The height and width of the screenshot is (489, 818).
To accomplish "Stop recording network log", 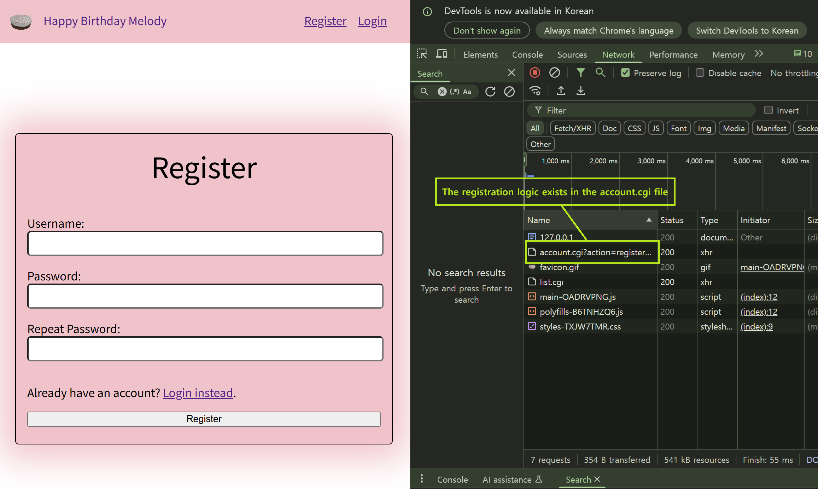I will point(535,73).
